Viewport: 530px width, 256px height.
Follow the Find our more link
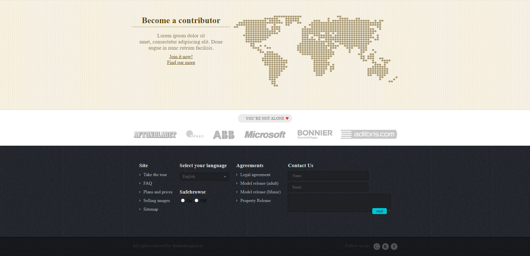click(x=181, y=62)
